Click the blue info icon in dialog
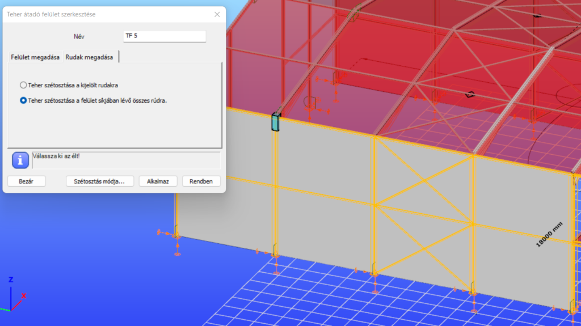581x326 pixels. coord(20,160)
